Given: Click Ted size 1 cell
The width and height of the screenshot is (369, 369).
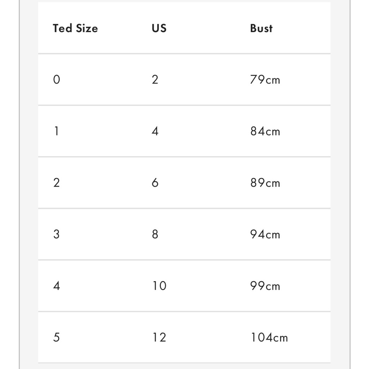Looking at the screenshot, I should click(x=56, y=131).
